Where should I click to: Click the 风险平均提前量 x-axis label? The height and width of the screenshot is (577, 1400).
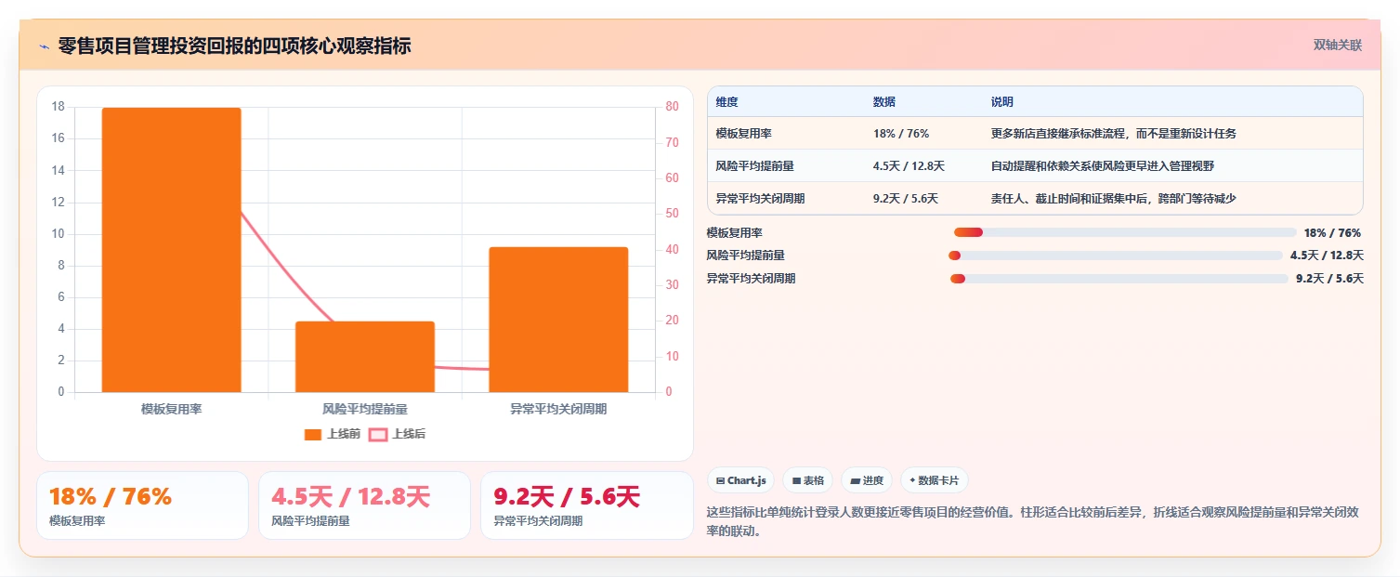pyautogui.click(x=365, y=409)
